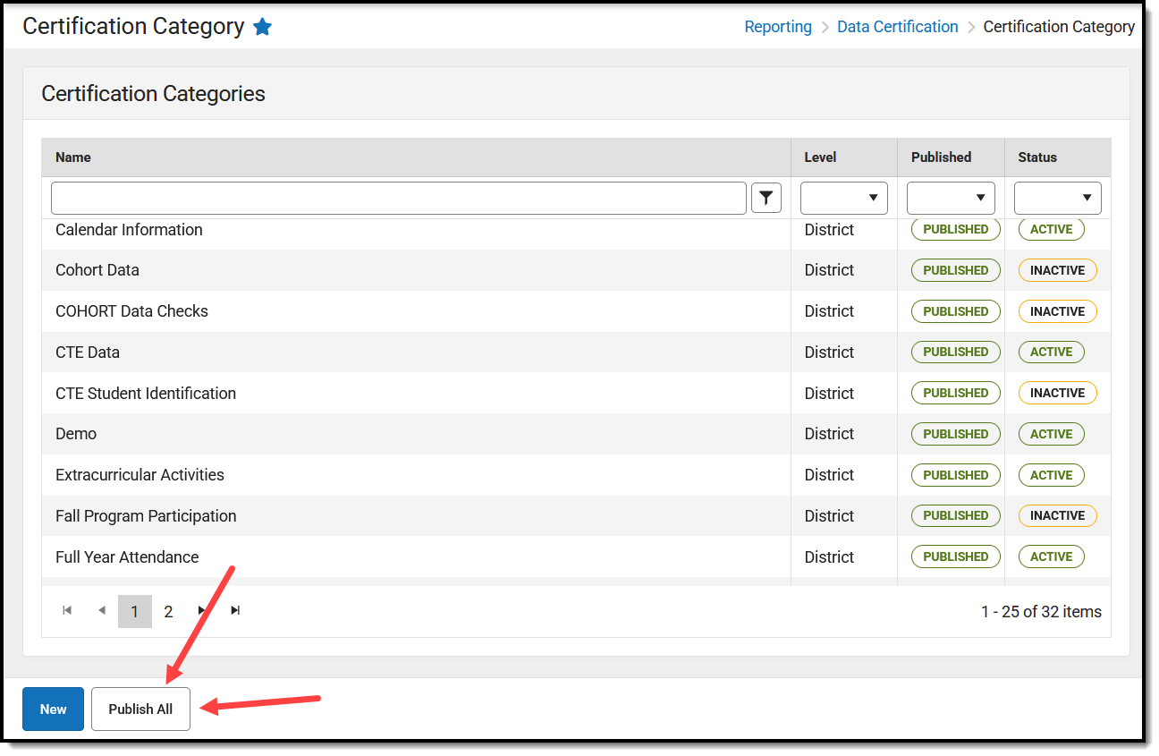Go to first page of results
The height and width of the screenshot is (756, 1159).
[x=67, y=611]
